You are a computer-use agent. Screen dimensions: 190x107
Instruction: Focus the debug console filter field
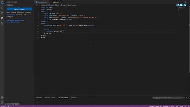click(167, 98)
